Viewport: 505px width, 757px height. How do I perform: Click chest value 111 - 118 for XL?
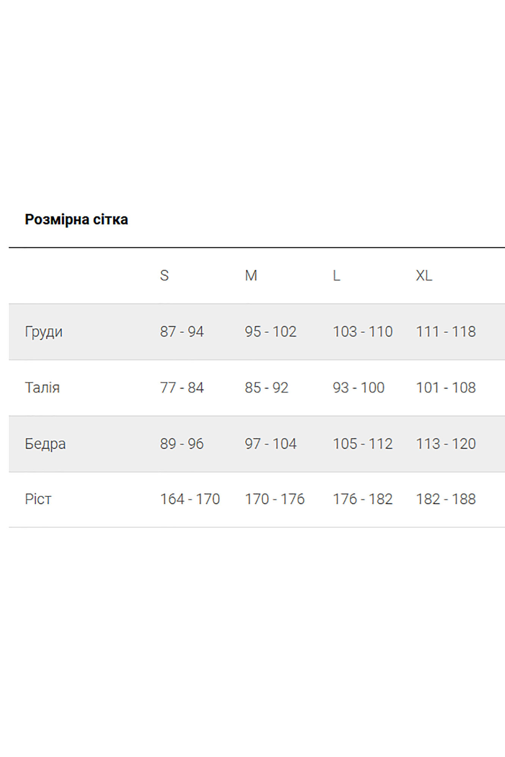coord(446,332)
